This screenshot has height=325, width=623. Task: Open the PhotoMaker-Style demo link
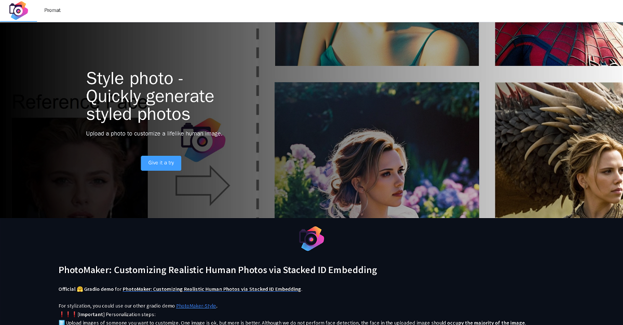(196, 306)
